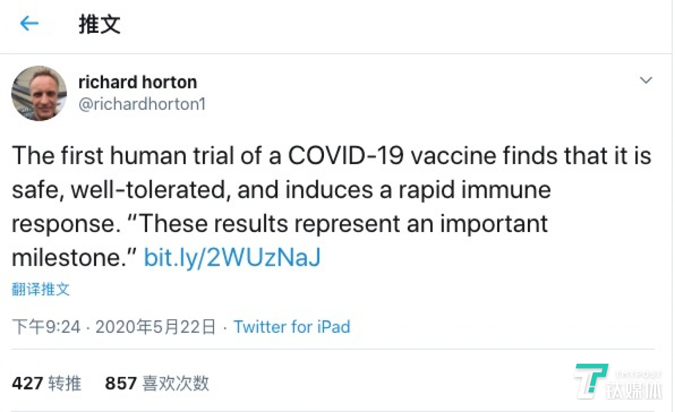Click the @richardhorton1 handle
675x412 pixels.
pyautogui.click(x=142, y=104)
